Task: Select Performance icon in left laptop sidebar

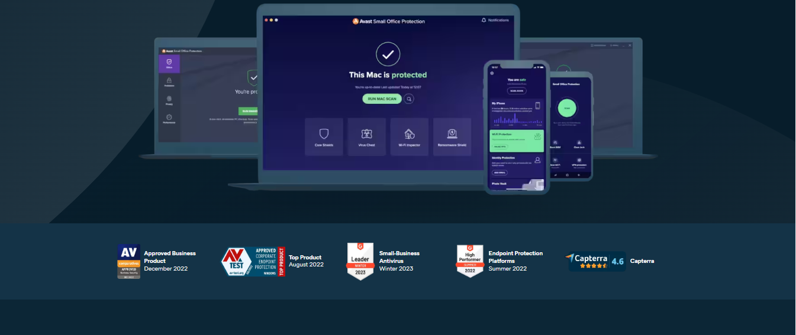Action: click(169, 118)
